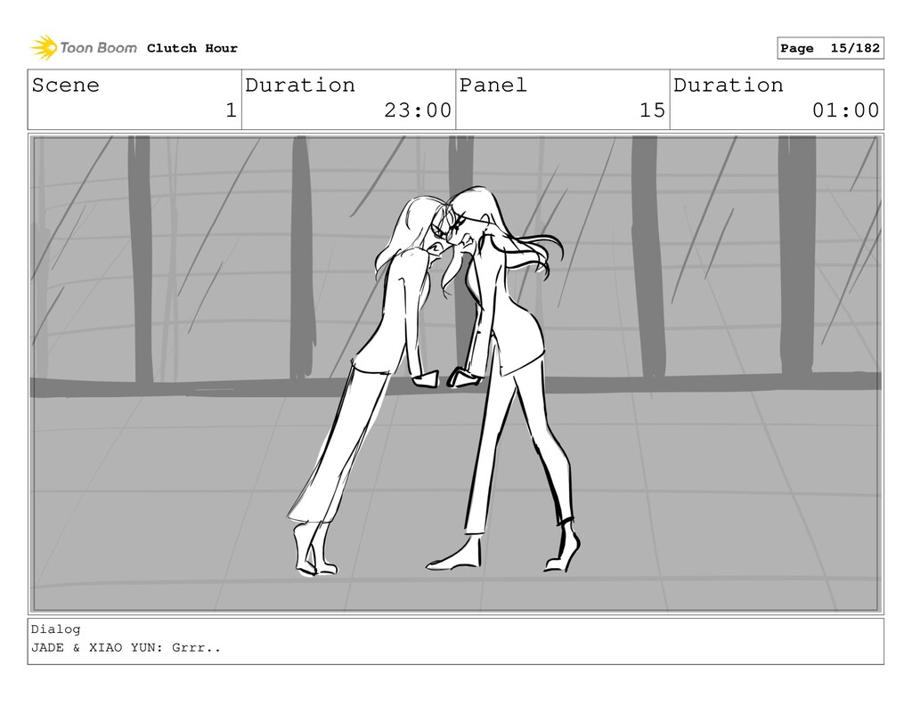Image resolution: width=912 pixels, height=706 pixels.
Task: Click the storyboard panel image of the two characters
Action: [455, 374]
